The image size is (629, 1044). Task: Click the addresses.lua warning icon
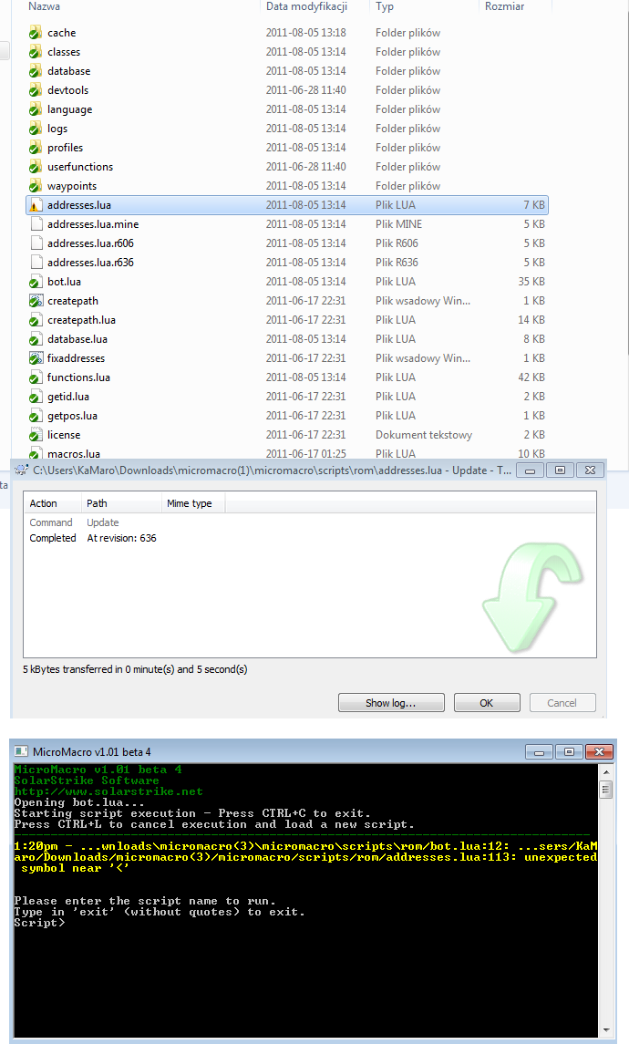[36, 205]
